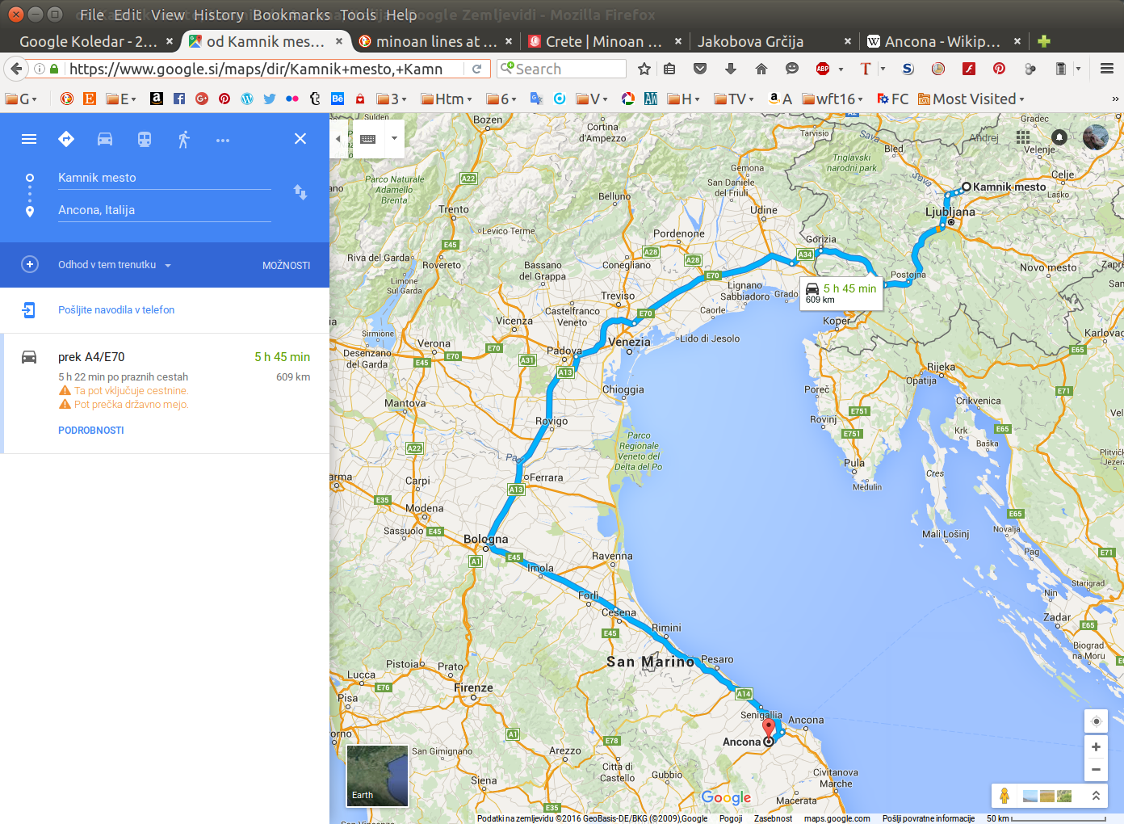
Task: Open the Google account profile picture
Action: [1096, 137]
